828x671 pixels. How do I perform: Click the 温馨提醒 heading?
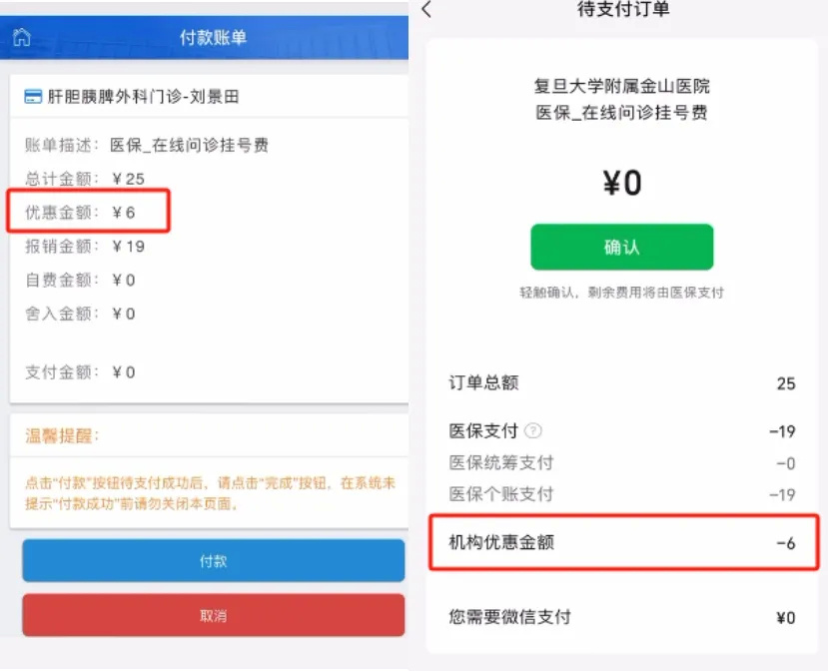(63, 436)
